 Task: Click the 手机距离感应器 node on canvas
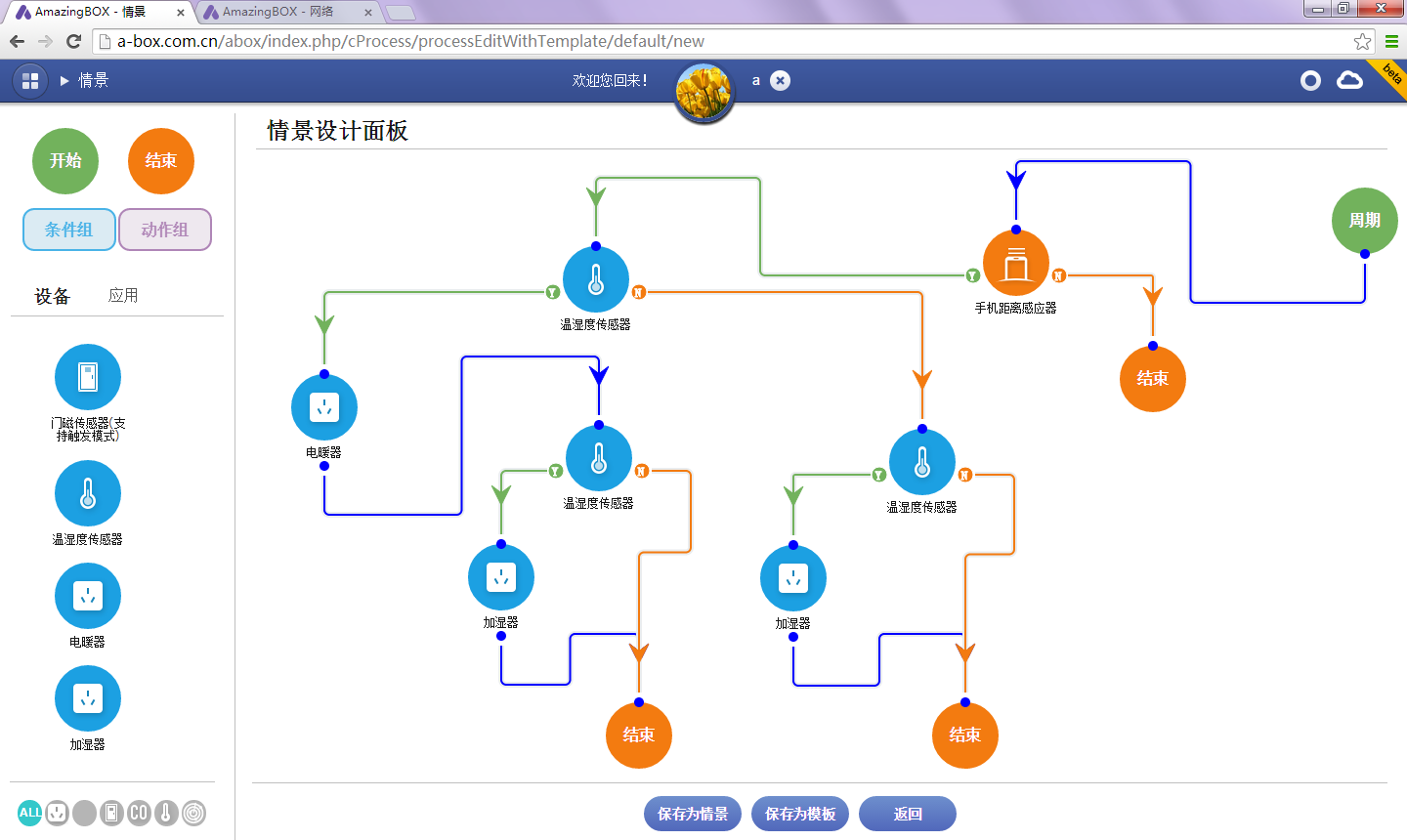coord(1016,264)
